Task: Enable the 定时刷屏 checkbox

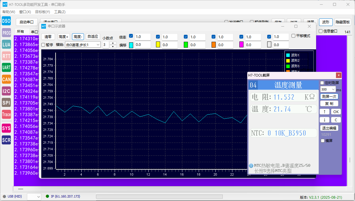Action: click(322, 83)
